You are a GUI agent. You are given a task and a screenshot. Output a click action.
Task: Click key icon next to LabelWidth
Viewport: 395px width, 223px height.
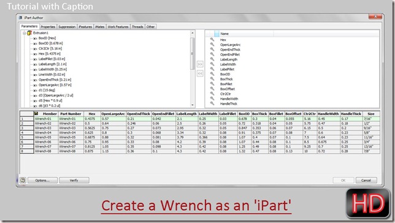tap(212, 64)
